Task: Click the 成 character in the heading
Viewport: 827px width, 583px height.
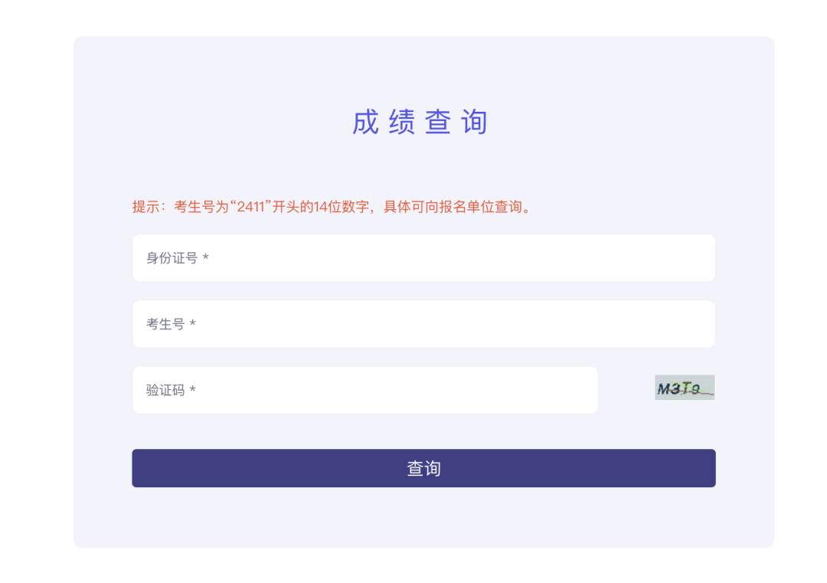Action: point(365,123)
